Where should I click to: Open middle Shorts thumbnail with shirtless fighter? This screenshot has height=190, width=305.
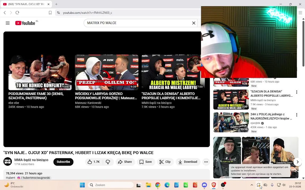256,151
